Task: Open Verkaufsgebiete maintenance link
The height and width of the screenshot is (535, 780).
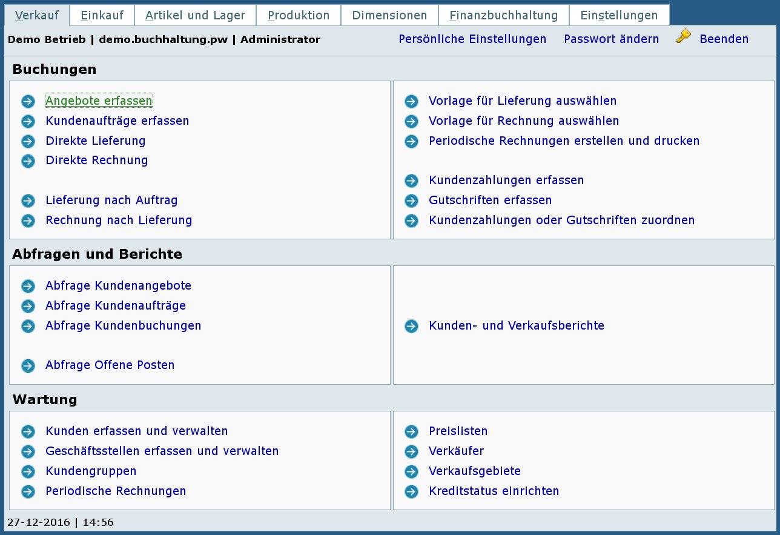Action: [475, 471]
